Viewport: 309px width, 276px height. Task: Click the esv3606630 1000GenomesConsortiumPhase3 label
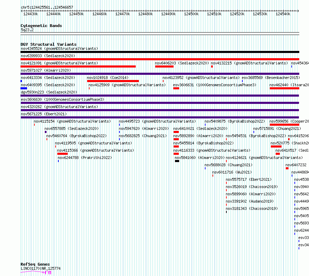point(62,99)
